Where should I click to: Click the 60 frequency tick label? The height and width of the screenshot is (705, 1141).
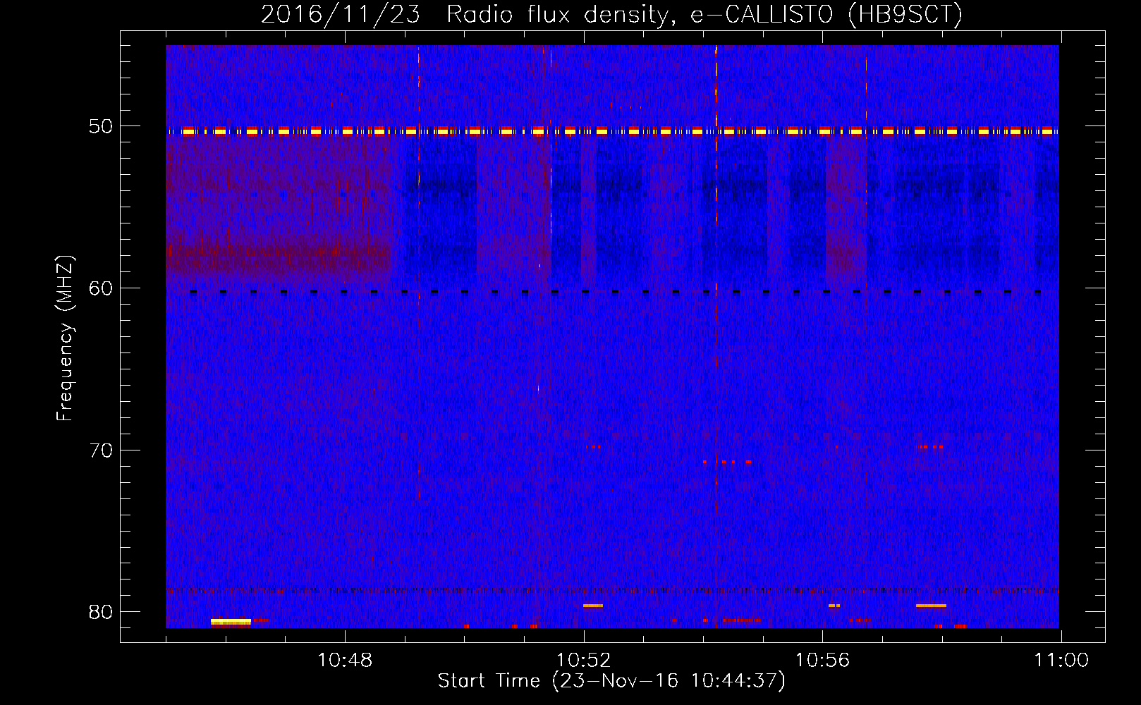click(101, 288)
